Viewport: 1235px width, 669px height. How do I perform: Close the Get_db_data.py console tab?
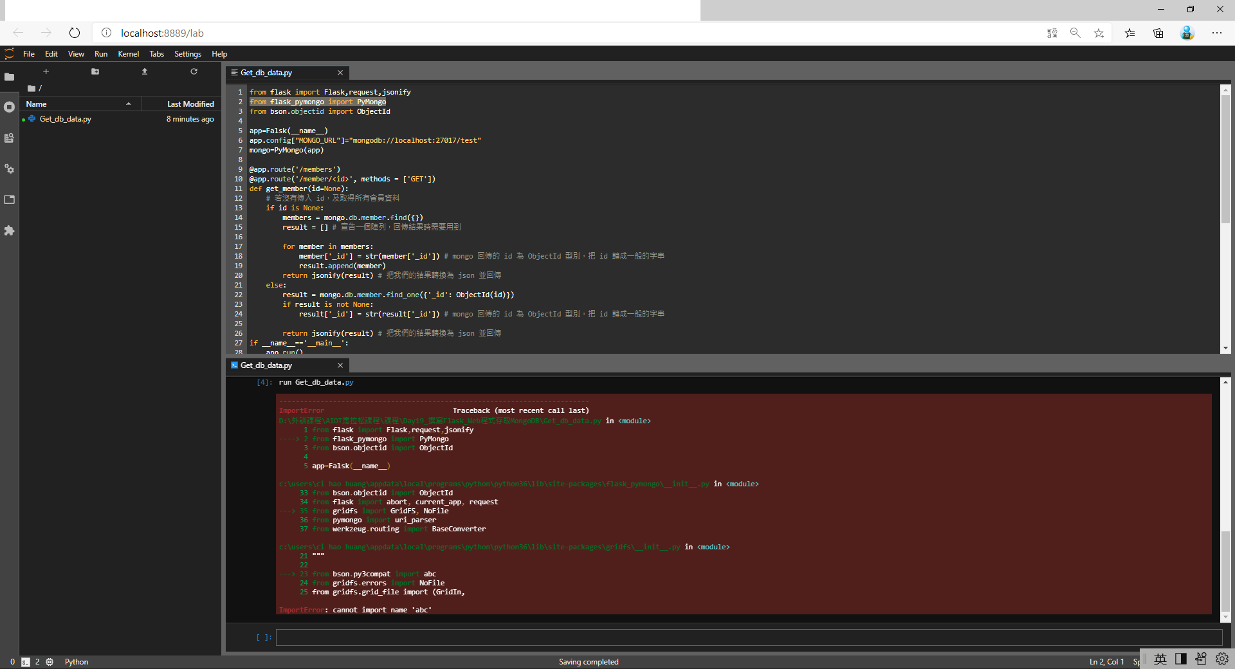click(340, 365)
